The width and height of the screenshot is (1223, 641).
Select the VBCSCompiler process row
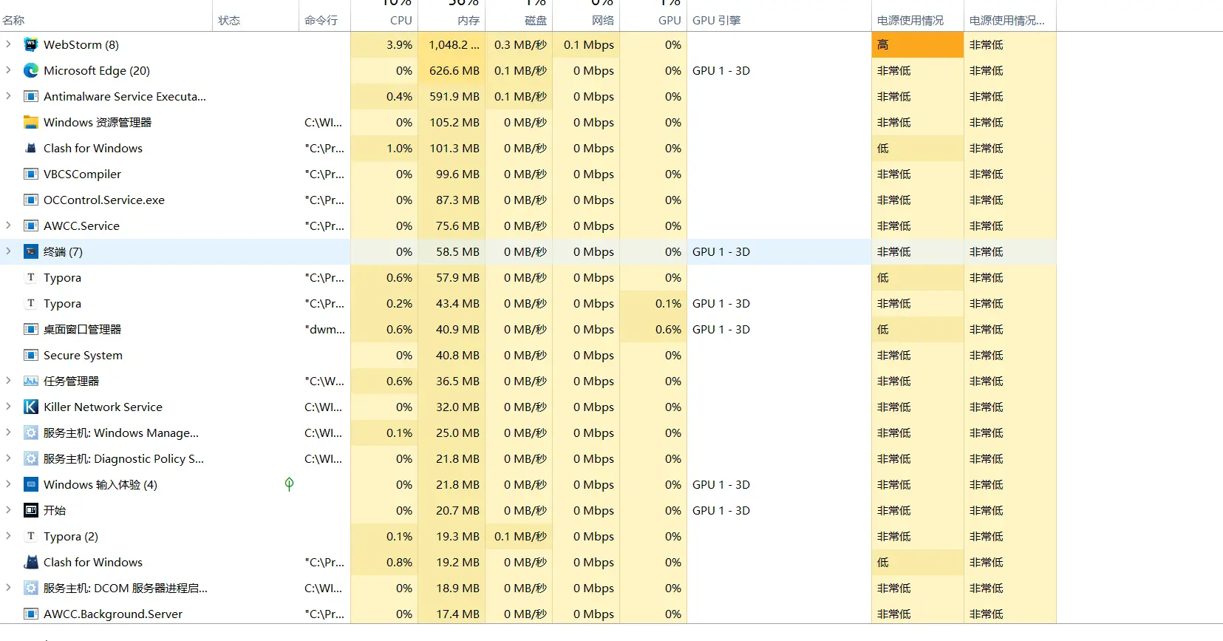82,174
